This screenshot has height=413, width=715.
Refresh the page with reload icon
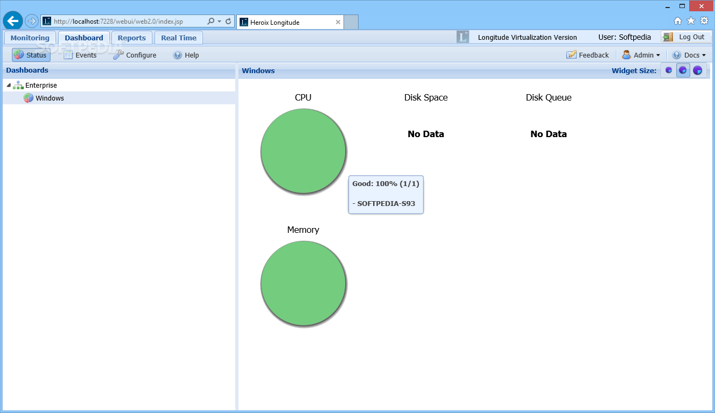pos(228,22)
